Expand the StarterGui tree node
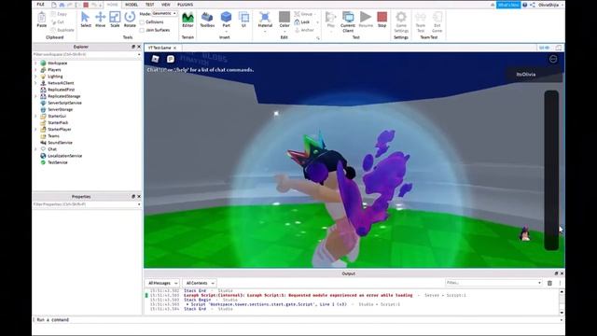597x336 pixels. click(x=35, y=116)
